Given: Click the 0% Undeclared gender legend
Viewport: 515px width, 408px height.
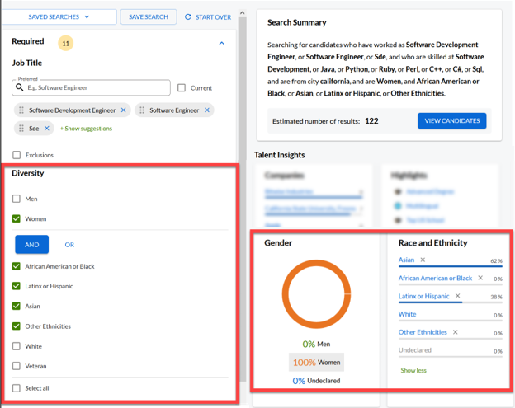Looking at the screenshot, I should 316,381.
